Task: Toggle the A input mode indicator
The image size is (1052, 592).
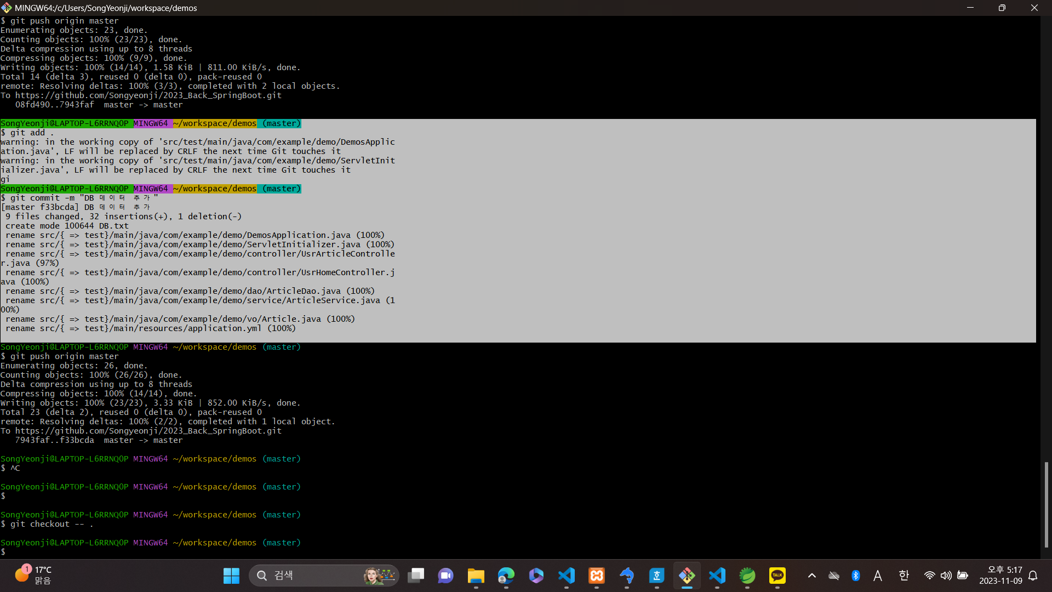Action: click(878, 576)
